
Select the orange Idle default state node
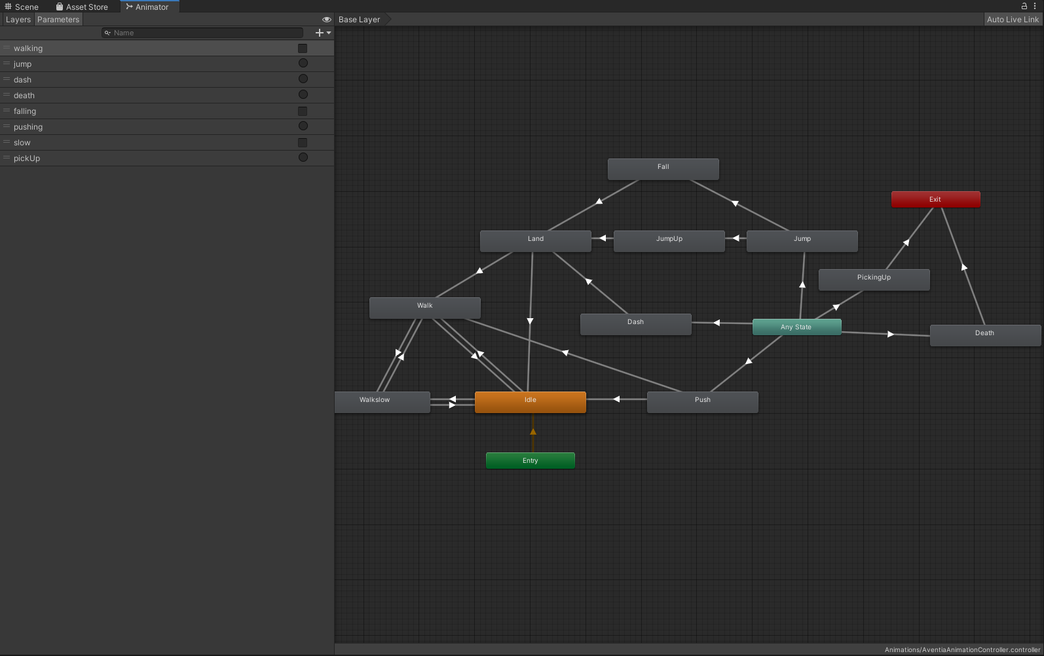[531, 402]
